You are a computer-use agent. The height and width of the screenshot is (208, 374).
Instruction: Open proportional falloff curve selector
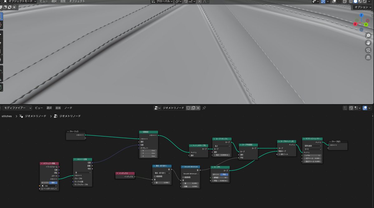pos(205,1)
